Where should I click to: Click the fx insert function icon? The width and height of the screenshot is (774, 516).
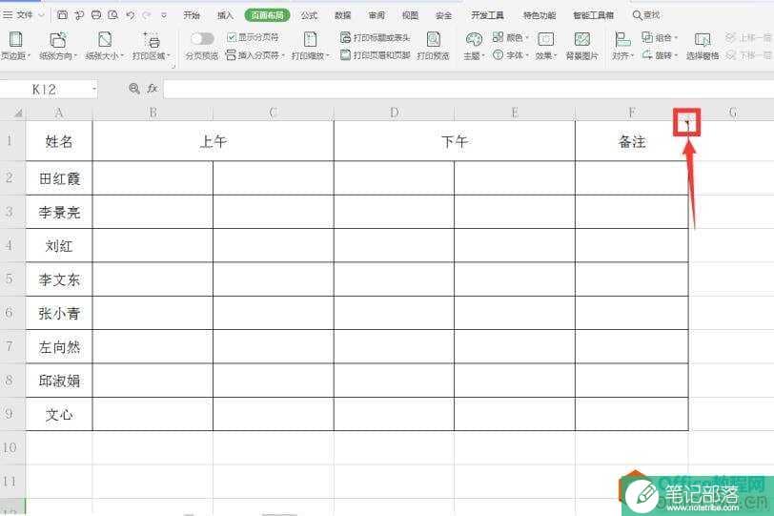click(x=153, y=89)
